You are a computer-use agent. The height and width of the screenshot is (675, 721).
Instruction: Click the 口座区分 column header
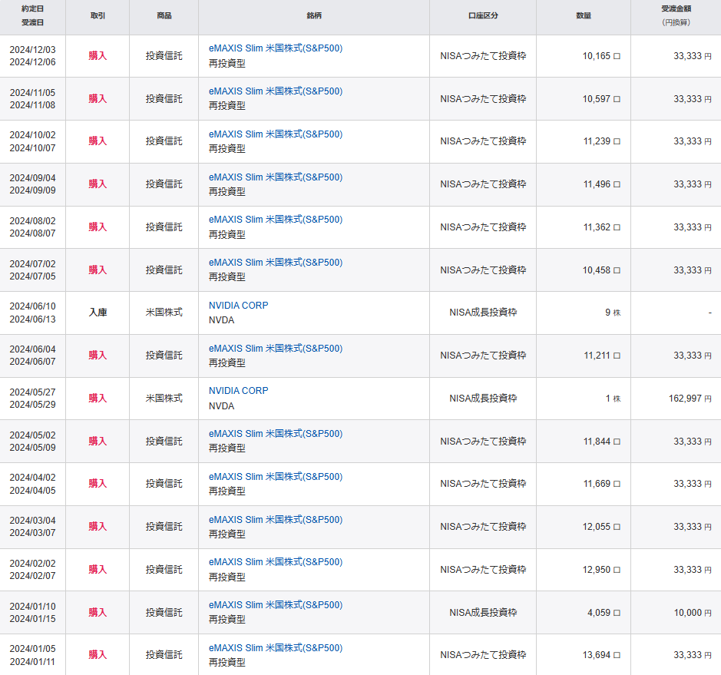tap(482, 16)
